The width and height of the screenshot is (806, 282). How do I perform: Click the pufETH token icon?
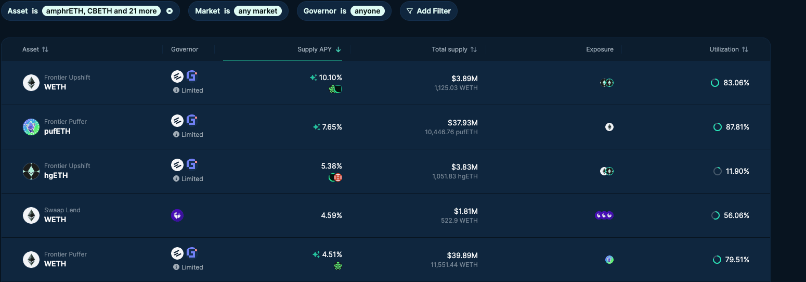pyautogui.click(x=31, y=127)
